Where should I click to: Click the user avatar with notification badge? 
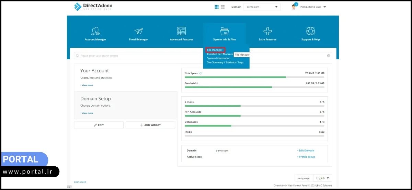294,6
